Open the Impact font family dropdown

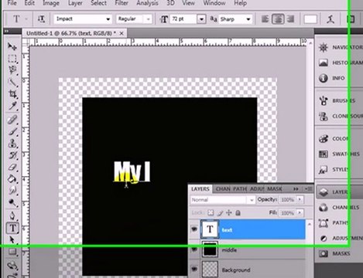(x=108, y=19)
